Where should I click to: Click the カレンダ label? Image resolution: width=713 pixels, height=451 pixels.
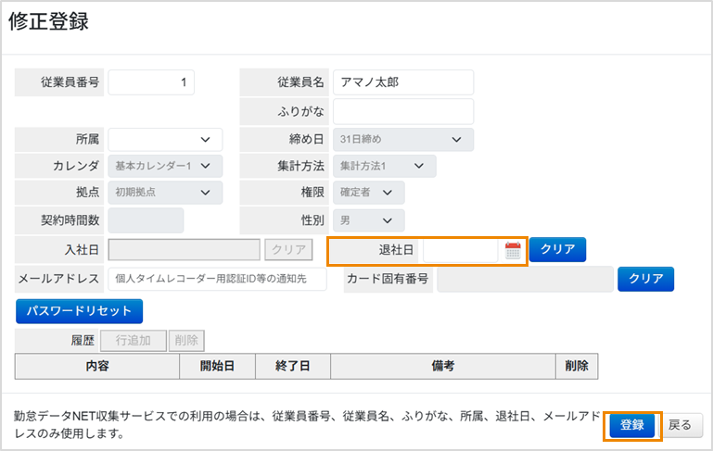click(75, 166)
